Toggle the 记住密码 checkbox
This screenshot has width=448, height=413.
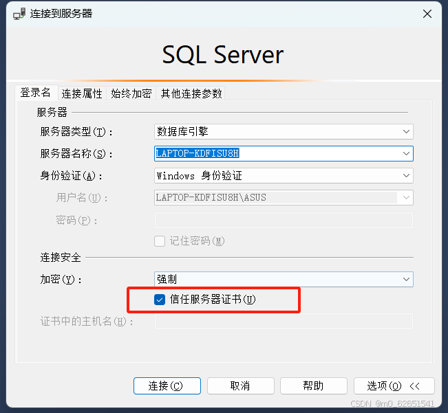coord(160,241)
